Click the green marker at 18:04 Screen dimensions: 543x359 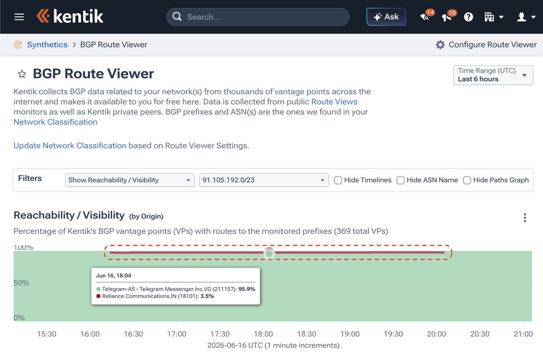(x=269, y=254)
